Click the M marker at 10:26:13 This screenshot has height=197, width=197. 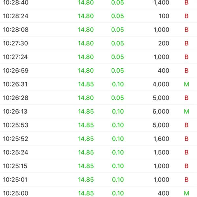186,111
